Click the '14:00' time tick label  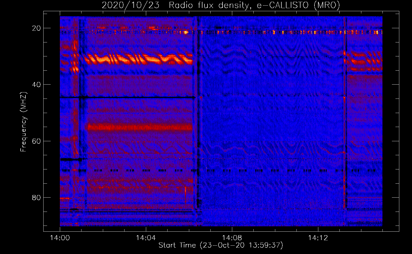pos(60,238)
